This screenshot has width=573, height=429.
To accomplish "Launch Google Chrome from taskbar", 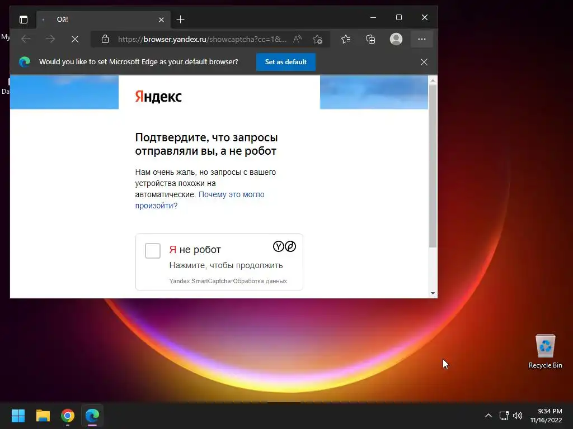I will pos(68,416).
